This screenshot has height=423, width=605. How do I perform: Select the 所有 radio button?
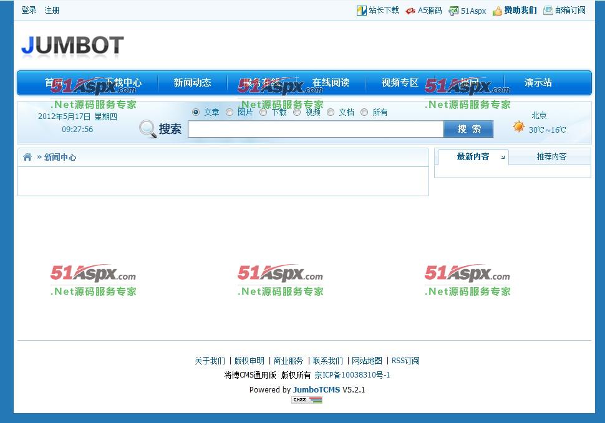(364, 112)
